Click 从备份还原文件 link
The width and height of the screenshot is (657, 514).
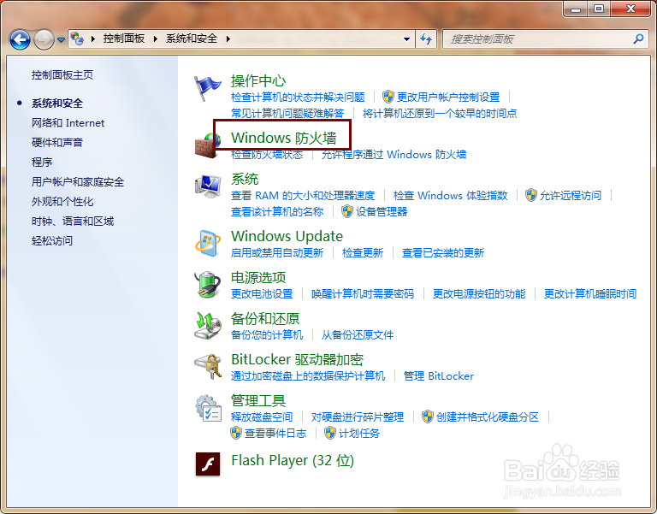coord(358,335)
